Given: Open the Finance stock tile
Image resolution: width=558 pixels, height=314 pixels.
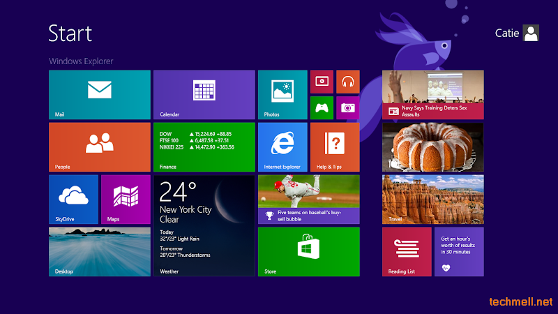Looking at the screenshot, I should 204,147.
